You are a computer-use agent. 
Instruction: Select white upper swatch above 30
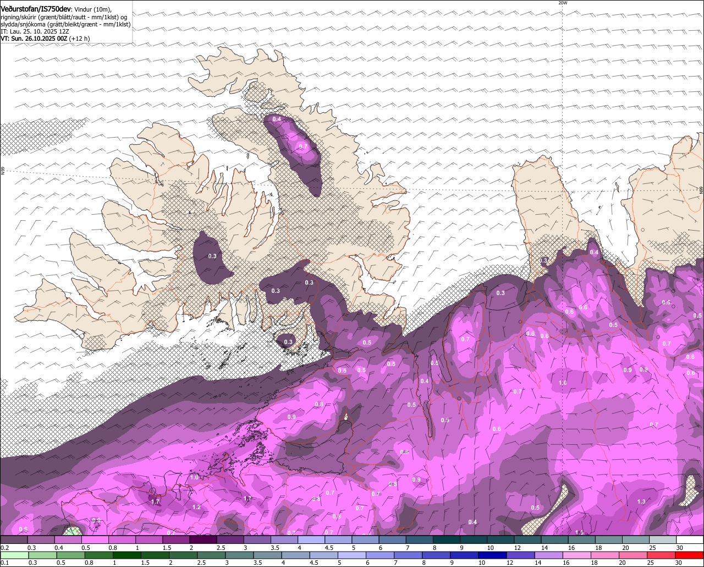[x=690, y=539]
